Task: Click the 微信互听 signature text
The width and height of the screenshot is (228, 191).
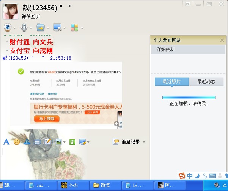Action: [31, 17]
